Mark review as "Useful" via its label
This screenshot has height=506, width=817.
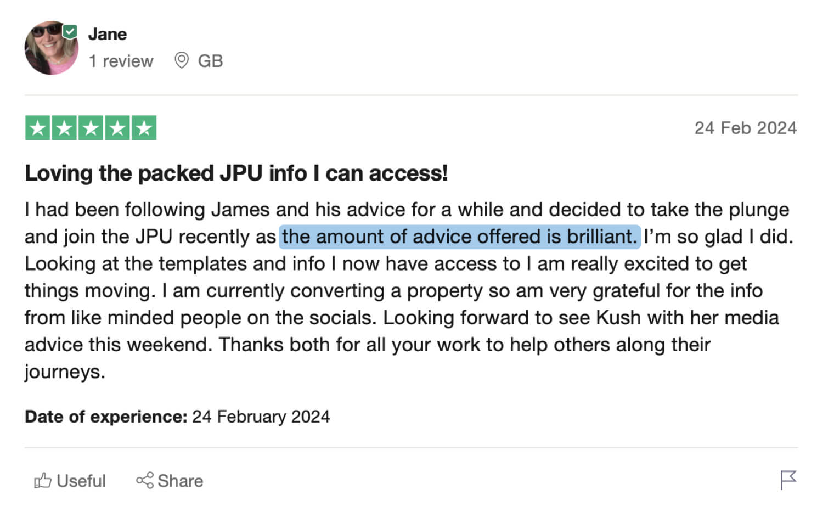tap(81, 481)
